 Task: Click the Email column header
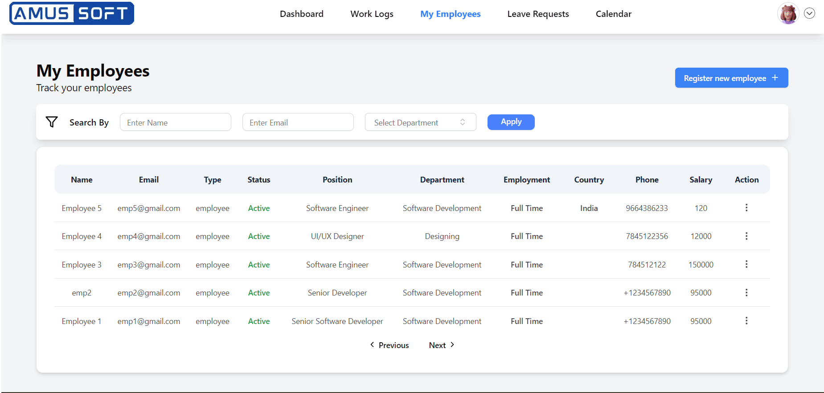[149, 180]
